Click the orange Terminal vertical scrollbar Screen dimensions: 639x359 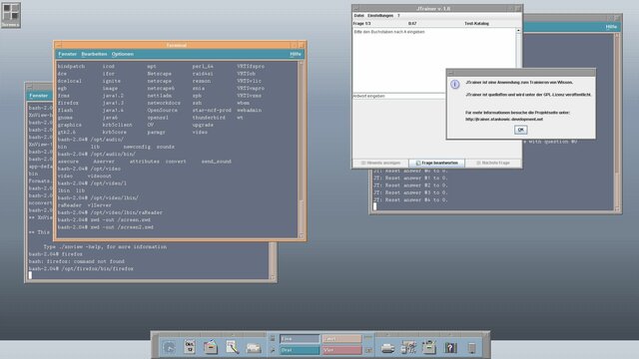click(x=302, y=150)
